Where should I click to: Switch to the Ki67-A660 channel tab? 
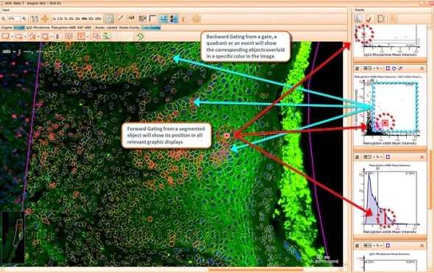[x=85, y=27]
